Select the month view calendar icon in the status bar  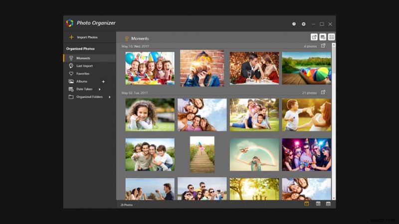(318, 204)
